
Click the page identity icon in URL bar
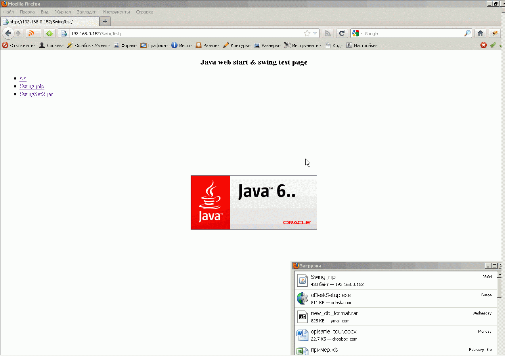[x=64, y=34]
